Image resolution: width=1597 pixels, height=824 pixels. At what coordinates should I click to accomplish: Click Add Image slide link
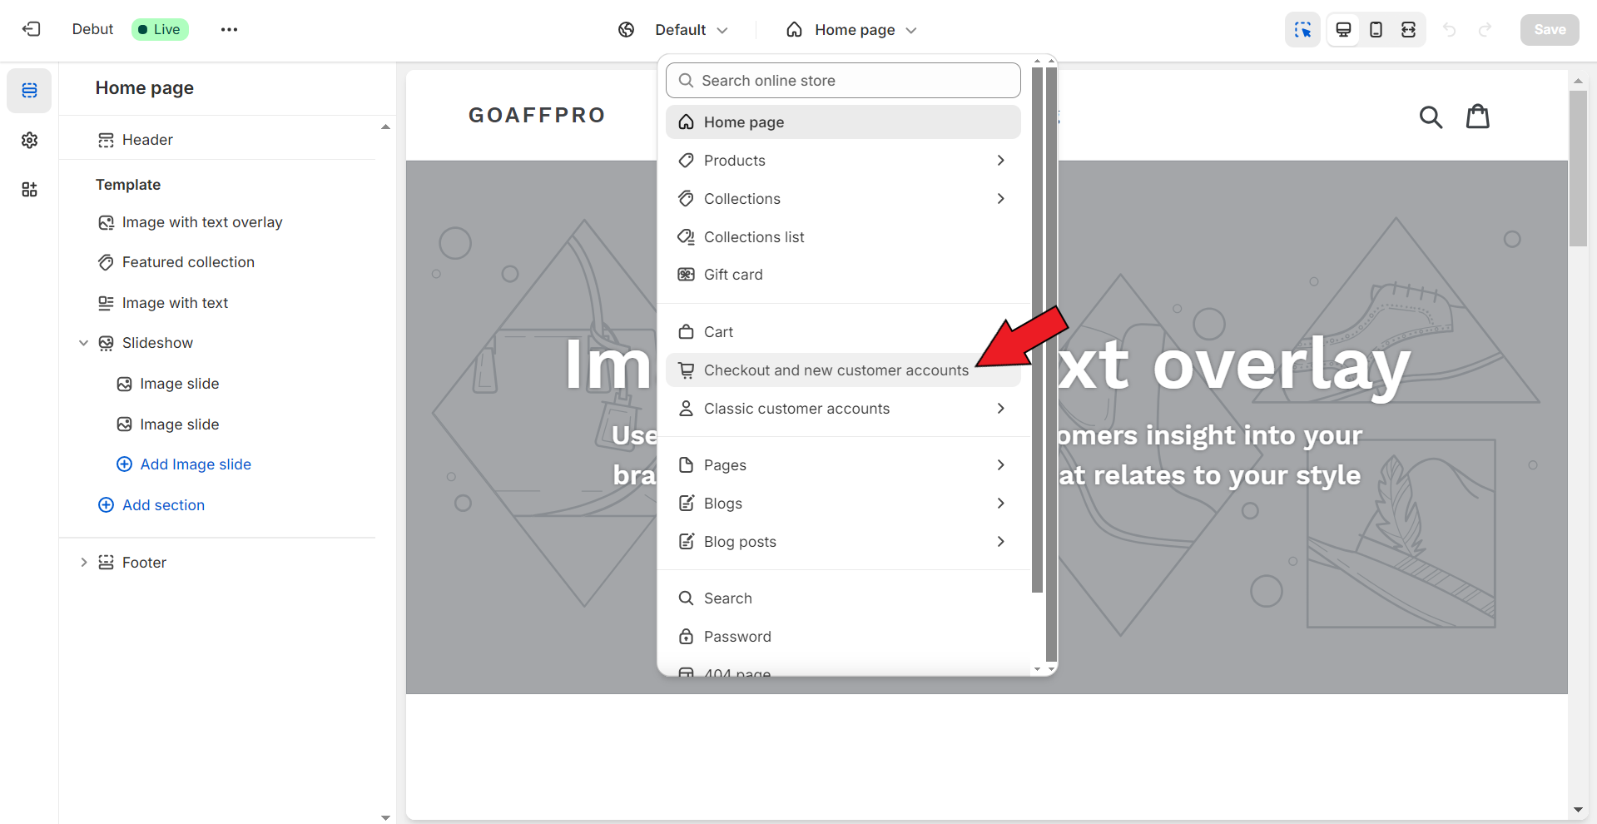195,464
